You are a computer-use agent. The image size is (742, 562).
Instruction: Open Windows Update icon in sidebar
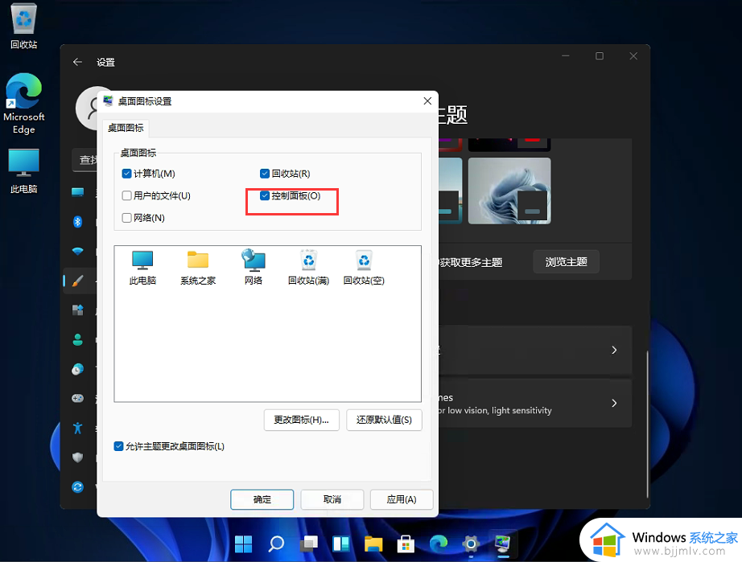[77, 487]
